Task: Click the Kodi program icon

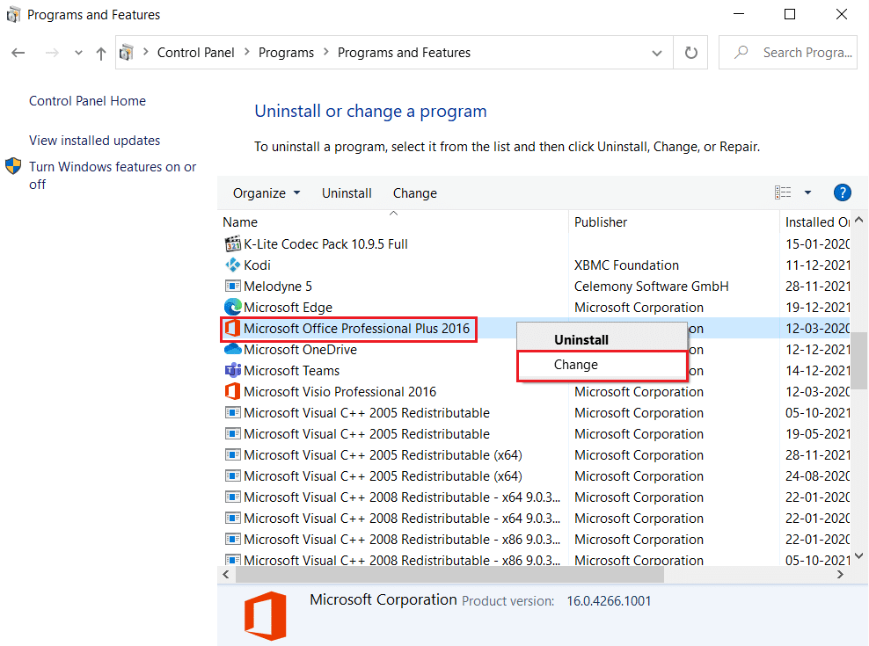Action: tap(233, 265)
